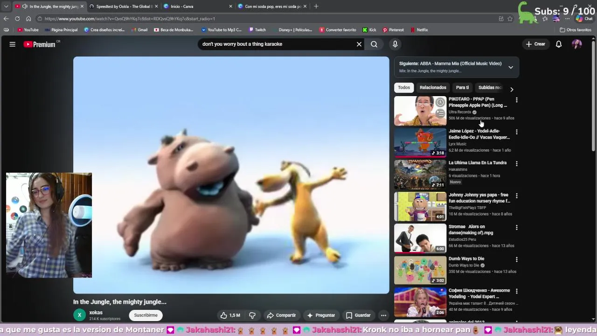Select the Relacionados filter chip

(433, 87)
